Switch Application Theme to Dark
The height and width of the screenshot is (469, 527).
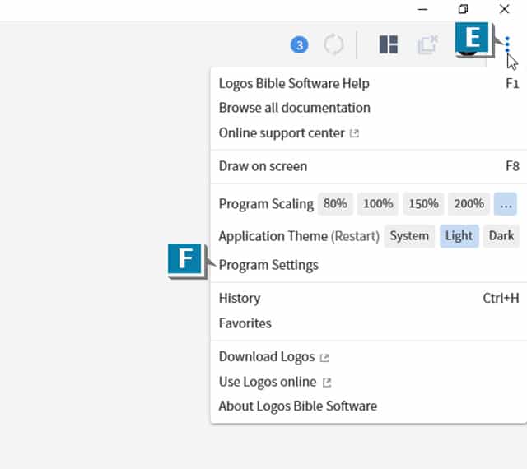point(501,236)
